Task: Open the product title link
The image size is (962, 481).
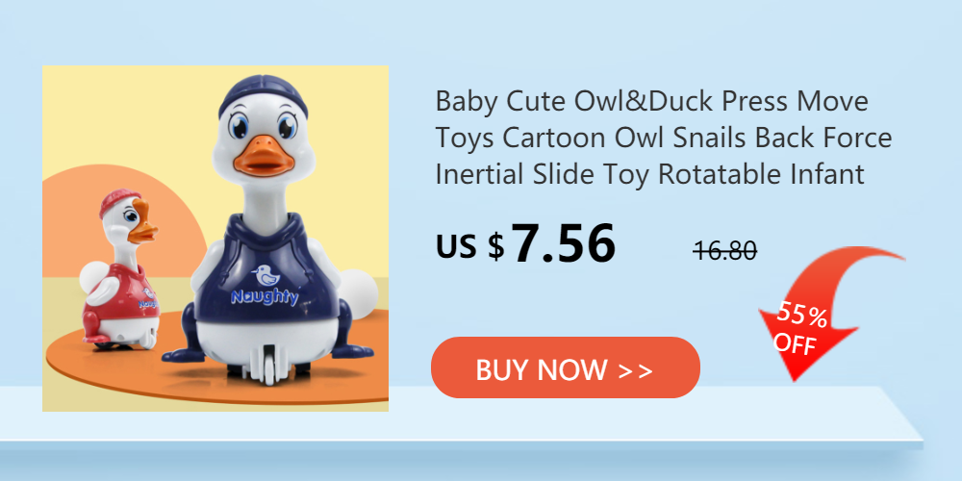Action: [663, 138]
